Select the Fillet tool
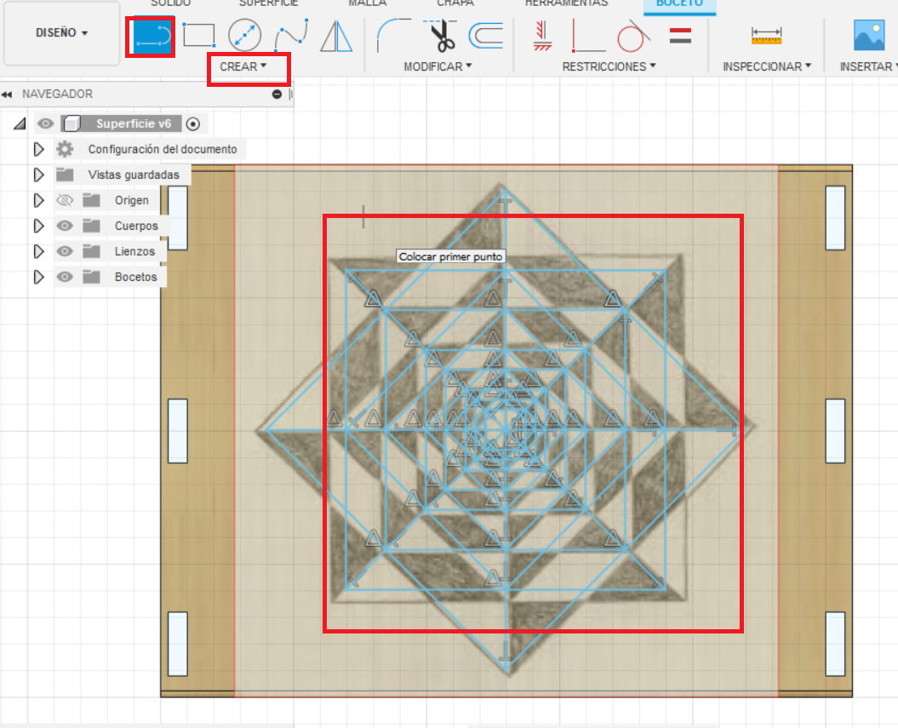The image size is (898, 728). (393, 36)
